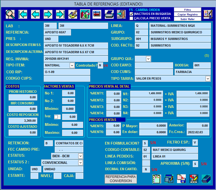Viewport: 216px width, 190px height.
Task: Click the %RENT1 field
Action: pos(114,94)
